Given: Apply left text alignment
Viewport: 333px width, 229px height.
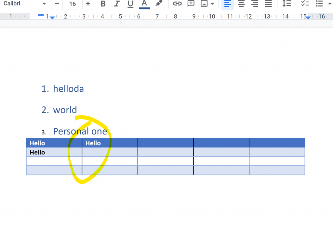Looking at the screenshot, I should (x=227, y=4).
